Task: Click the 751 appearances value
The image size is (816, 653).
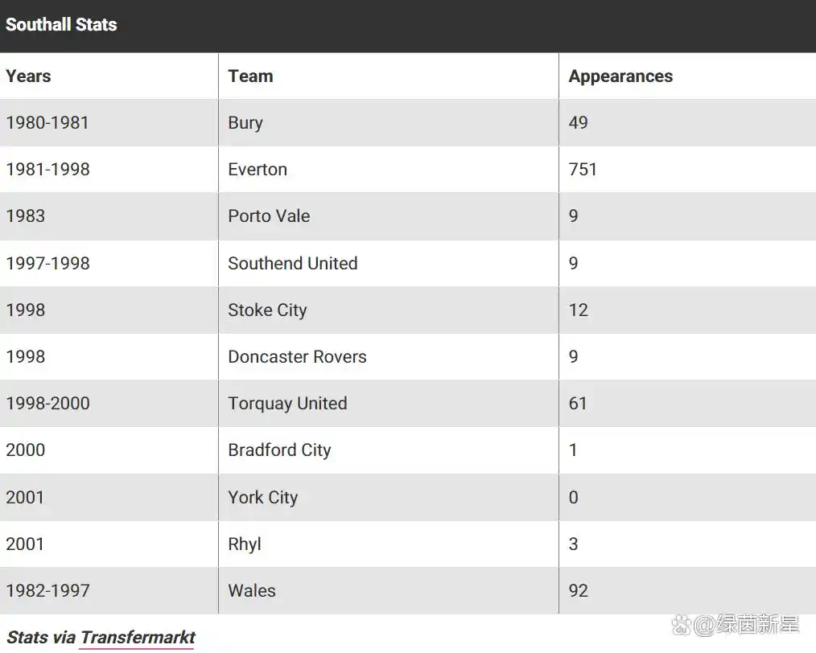Action: [583, 170]
